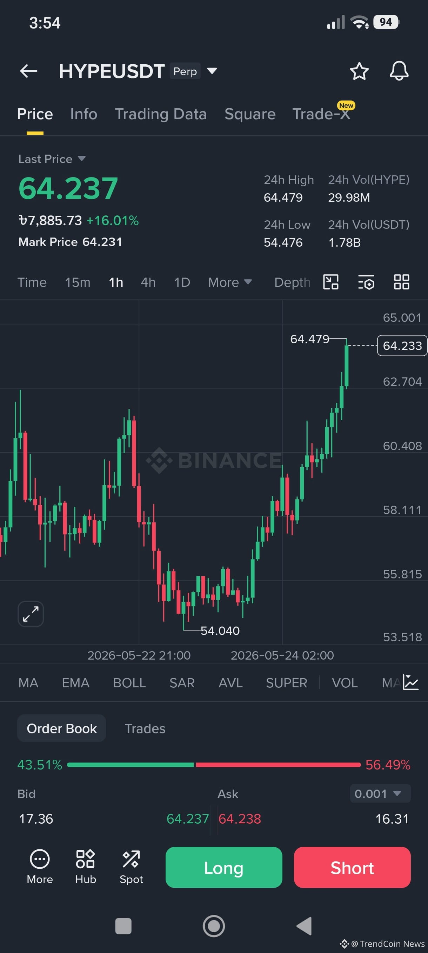Image resolution: width=428 pixels, height=953 pixels.
Task: Tap the green Long button
Action: tap(224, 867)
